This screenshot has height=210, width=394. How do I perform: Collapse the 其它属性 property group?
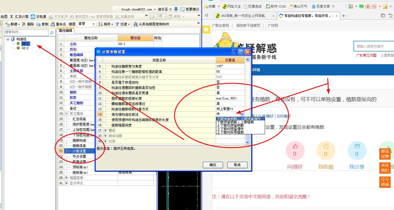pos(67,114)
